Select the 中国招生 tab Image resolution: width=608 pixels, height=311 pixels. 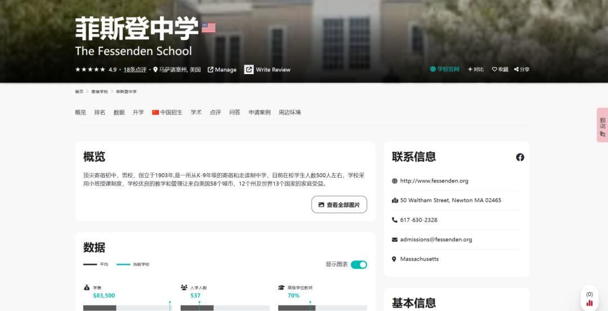167,112
